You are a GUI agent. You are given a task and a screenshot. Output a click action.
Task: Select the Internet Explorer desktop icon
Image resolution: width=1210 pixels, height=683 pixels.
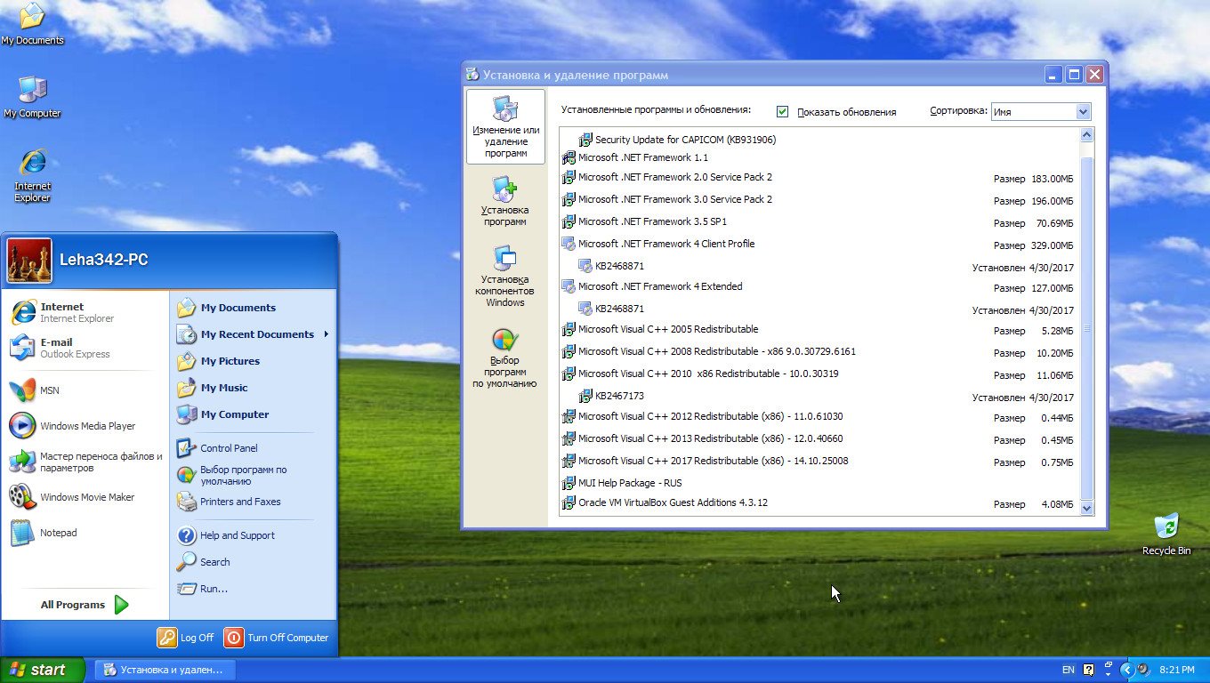(x=33, y=175)
